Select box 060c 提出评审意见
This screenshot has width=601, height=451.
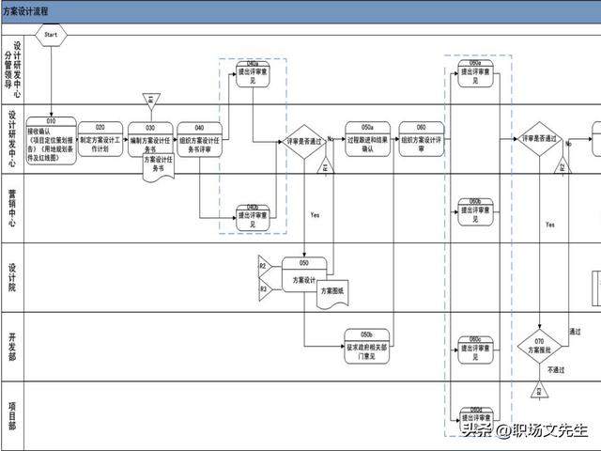click(x=475, y=350)
